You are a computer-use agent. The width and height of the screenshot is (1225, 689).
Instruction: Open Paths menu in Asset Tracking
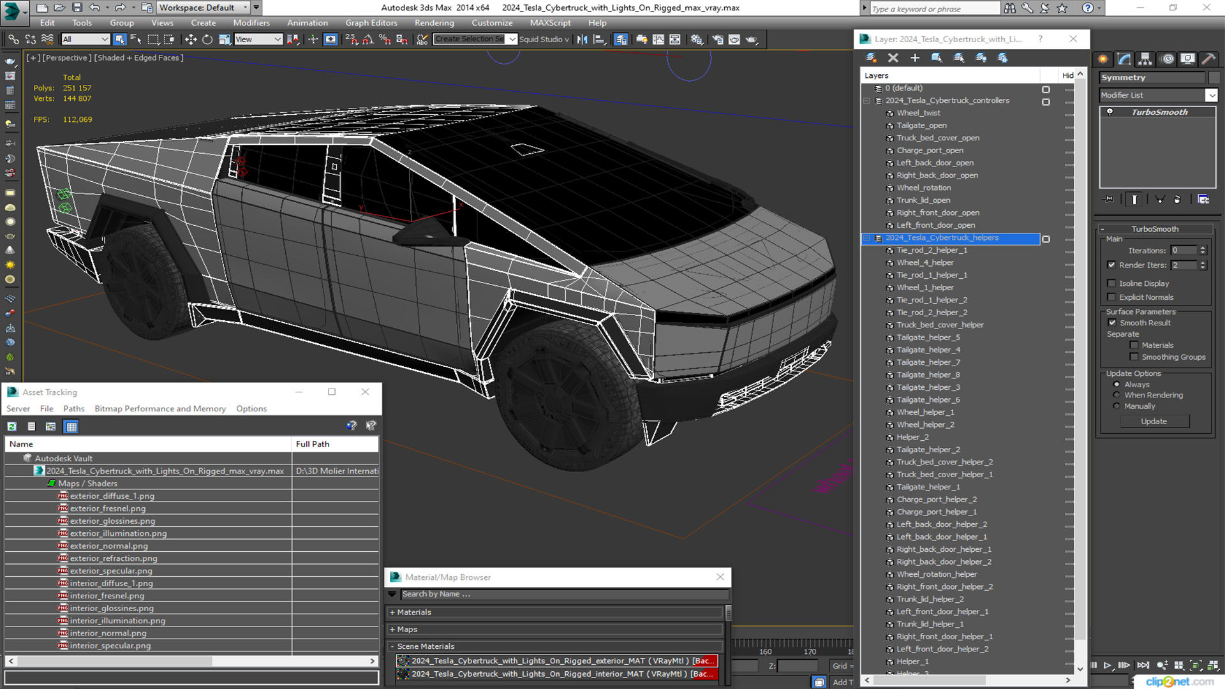click(73, 409)
